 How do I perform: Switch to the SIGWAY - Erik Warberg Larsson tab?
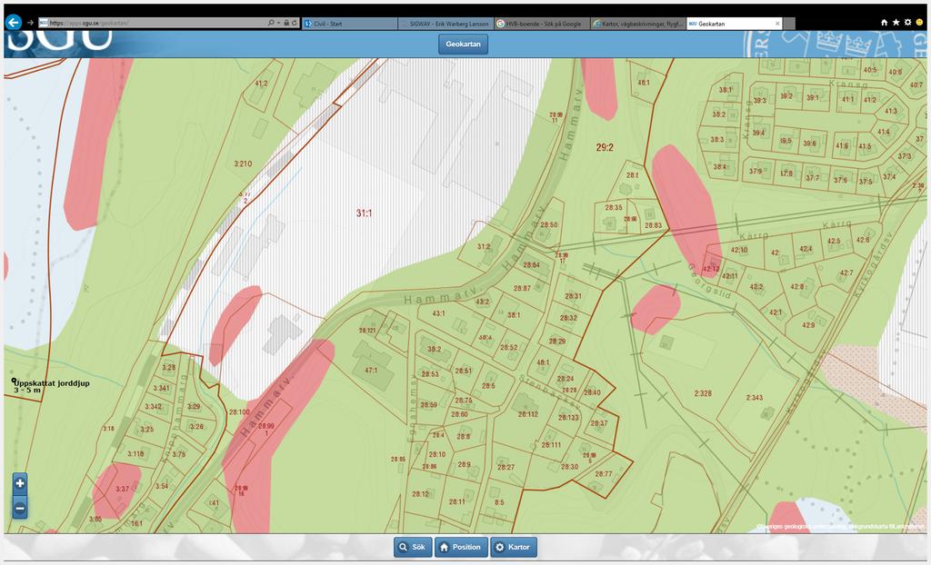[x=445, y=24]
